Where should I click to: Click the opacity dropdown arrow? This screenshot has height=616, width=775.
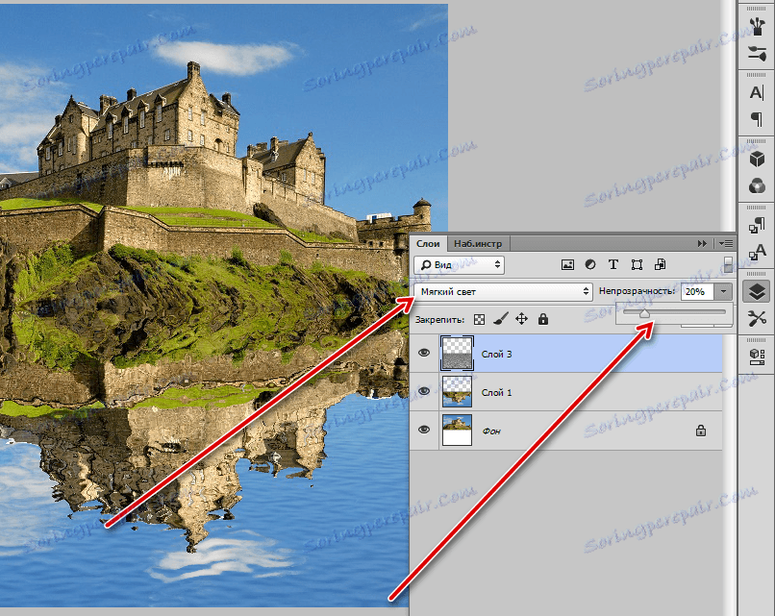(723, 291)
